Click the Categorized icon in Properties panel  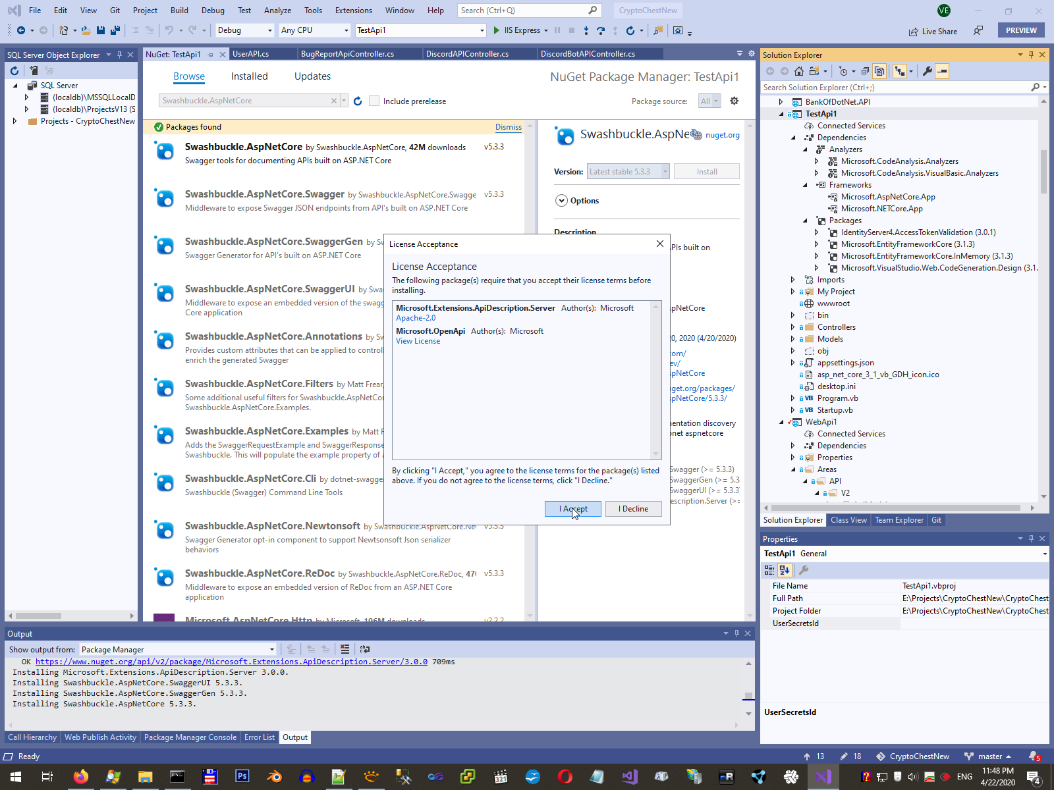tap(769, 570)
